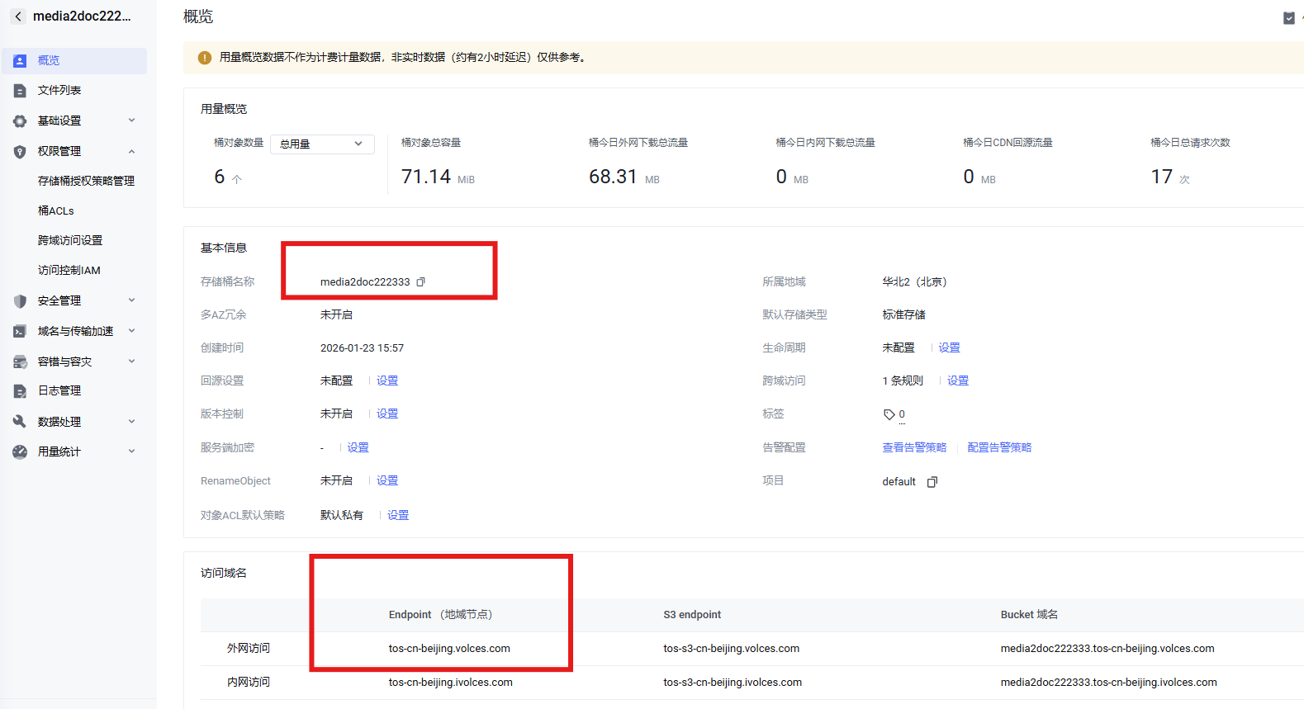Copy bucket name media2doc222333
Image resolution: width=1304 pixels, height=709 pixels.
pyautogui.click(x=420, y=282)
